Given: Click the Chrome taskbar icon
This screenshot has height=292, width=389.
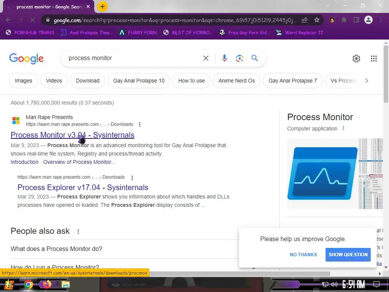Looking at the screenshot, I should click(28, 284).
